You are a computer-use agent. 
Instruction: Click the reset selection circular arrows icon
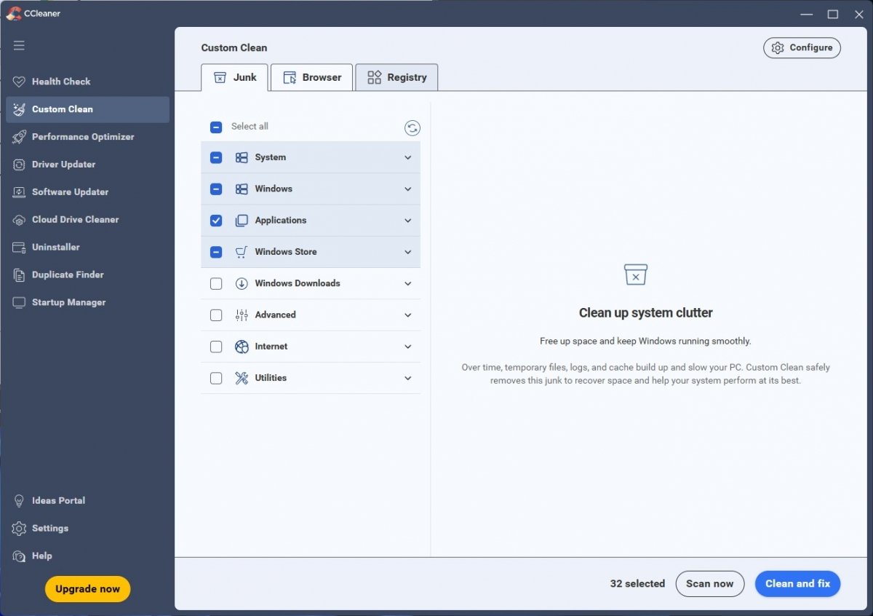412,128
